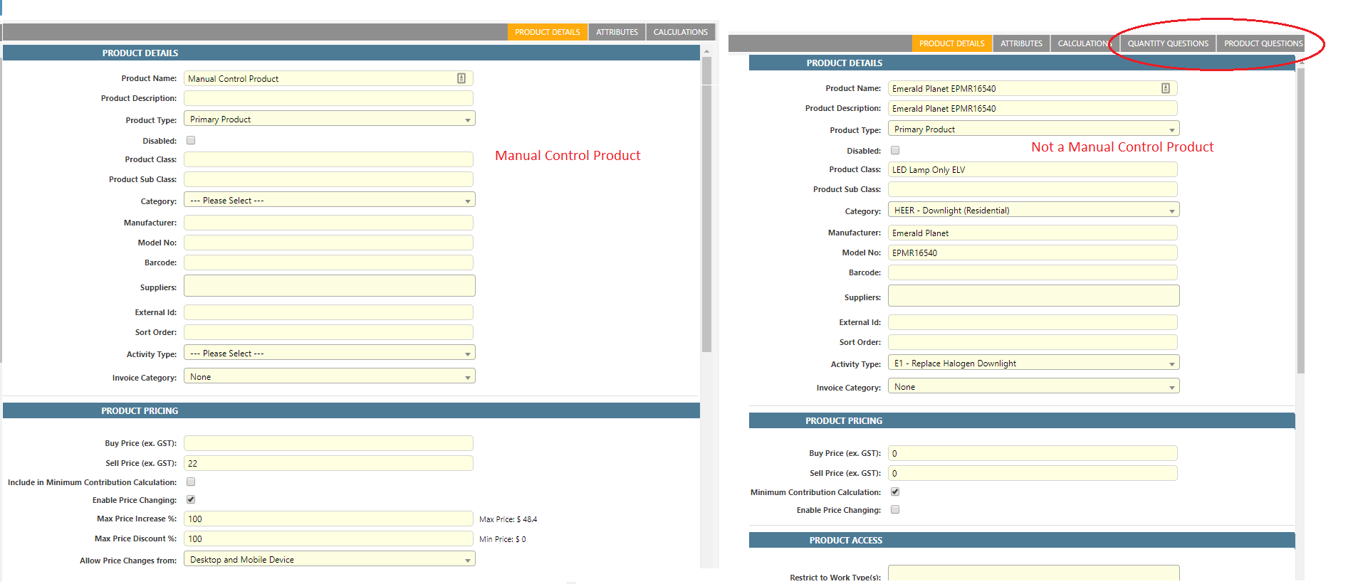Select the Attributes tab above the Manual Control Product form
The height and width of the screenshot is (584, 1348).
(x=617, y=32)
